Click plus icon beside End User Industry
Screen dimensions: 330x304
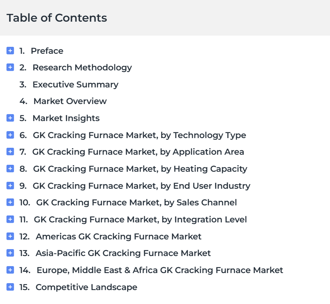[x=10, y=186]
